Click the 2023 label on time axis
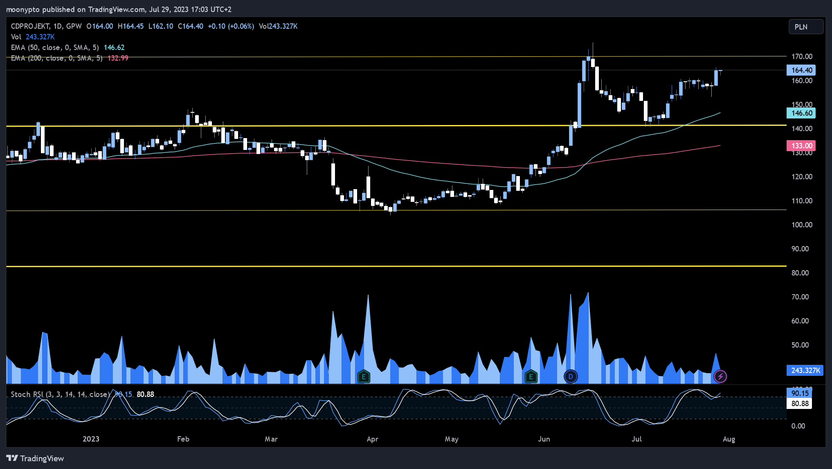 (x=91, y=439)
